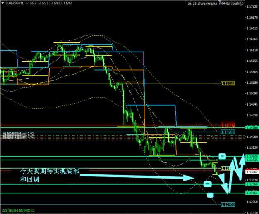This screenshot has width=259, height=214.
Task: Click the yellow 1.15333 price tag
Action: coord(228,83)
